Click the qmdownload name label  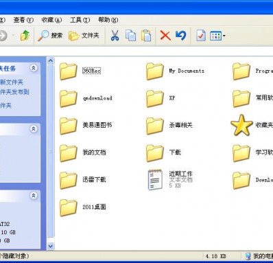97,98
